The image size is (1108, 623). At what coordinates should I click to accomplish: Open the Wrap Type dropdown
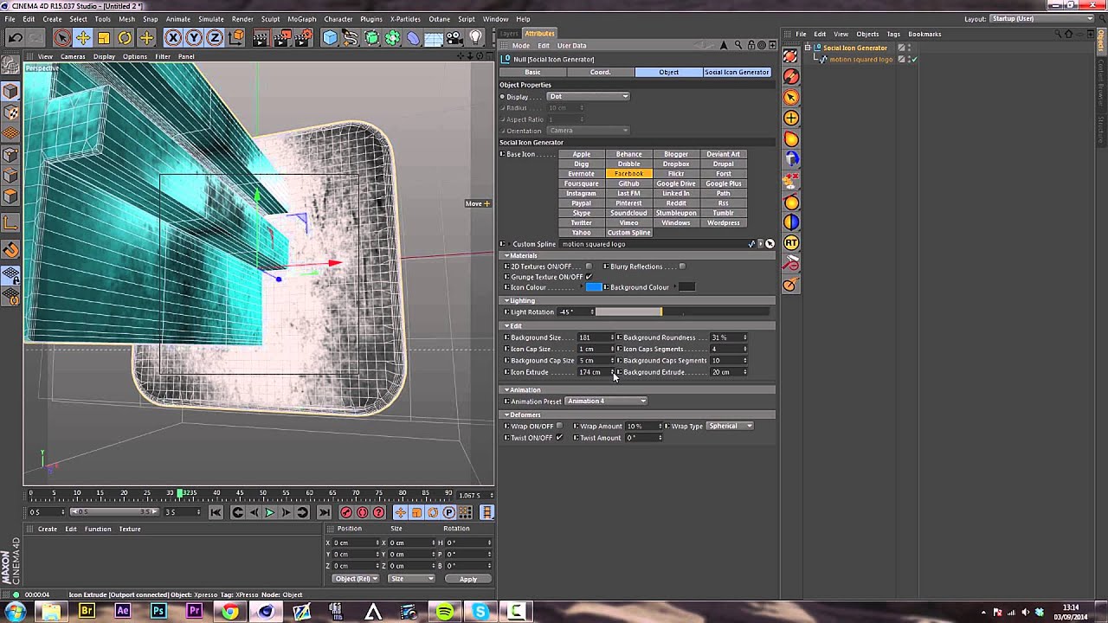tap(730, 426)
